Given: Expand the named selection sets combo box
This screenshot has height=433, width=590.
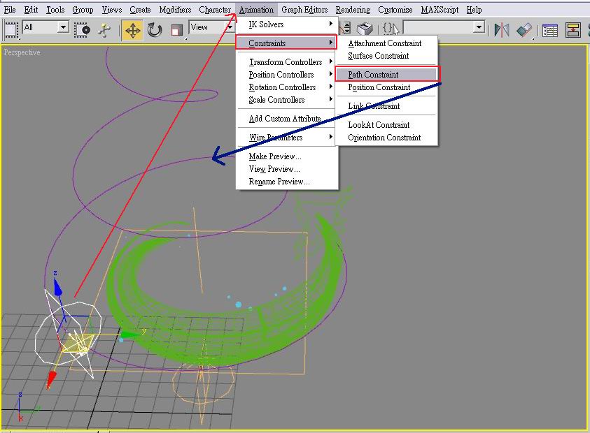Looking at the screenshot, I should click(x=479, y=27).
